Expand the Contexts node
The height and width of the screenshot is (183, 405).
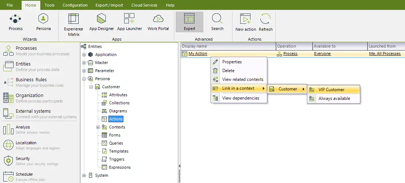(x=98, y=127)
